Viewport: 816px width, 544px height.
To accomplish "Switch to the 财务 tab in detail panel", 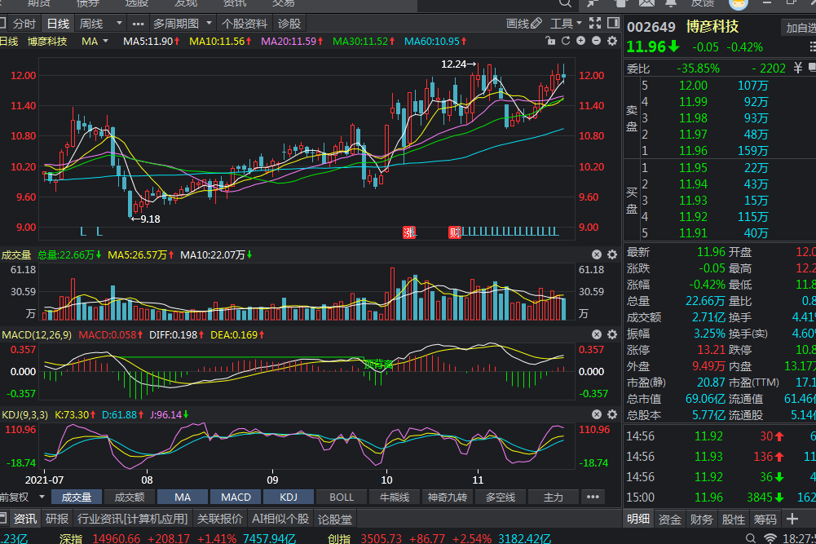I will tap(701, 519).
